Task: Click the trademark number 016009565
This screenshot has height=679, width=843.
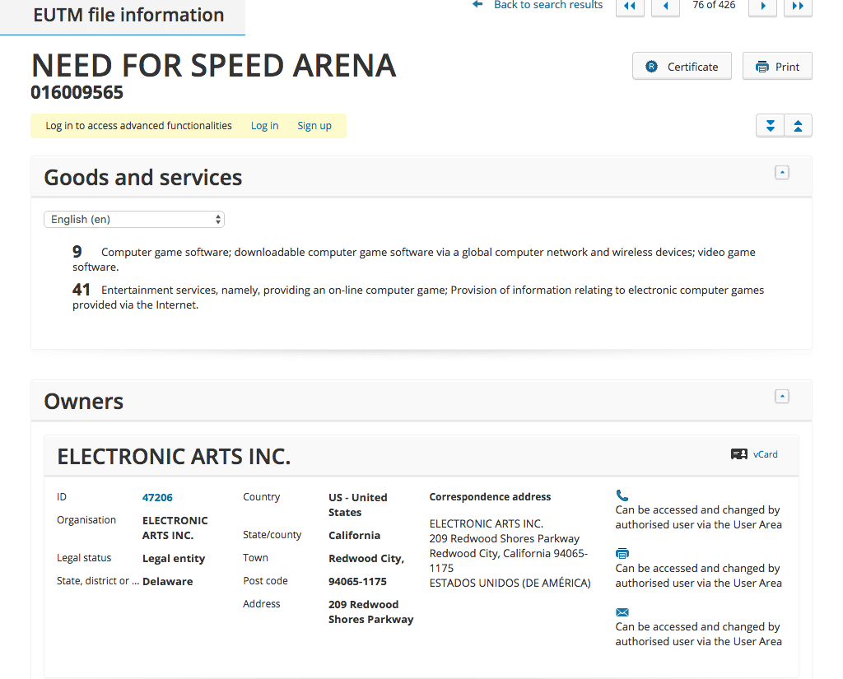Action: pos(77,92)
